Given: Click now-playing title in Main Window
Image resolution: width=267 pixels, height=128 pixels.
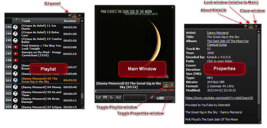Looking at the screenshot, I should click(128, 85).
